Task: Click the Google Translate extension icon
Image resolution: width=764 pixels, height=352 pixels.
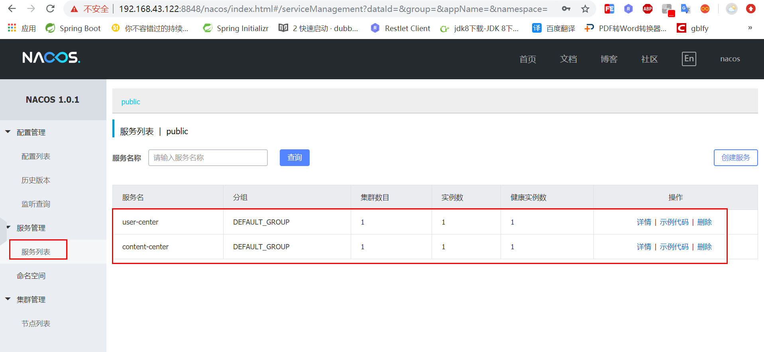Action: [686, 8]
